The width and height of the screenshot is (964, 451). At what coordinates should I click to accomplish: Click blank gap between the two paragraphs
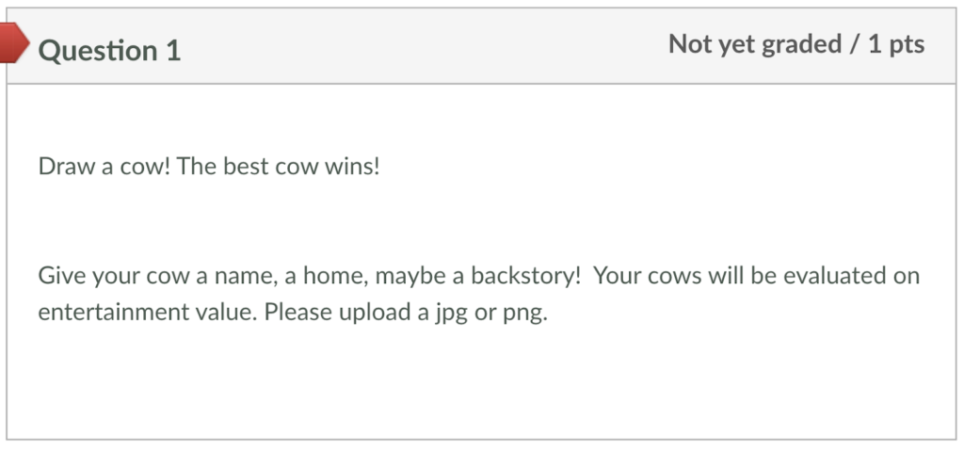point(471,222)
